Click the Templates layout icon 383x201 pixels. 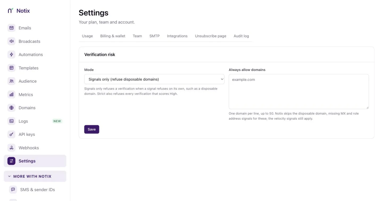[x=11, y=68]
